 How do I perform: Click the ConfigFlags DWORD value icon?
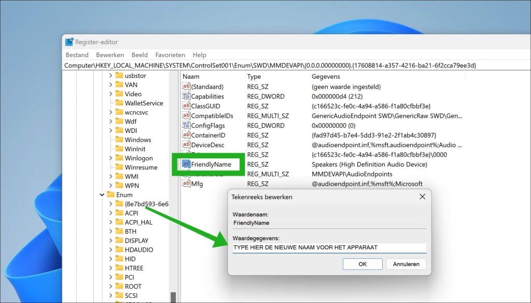tap(186, 126)
